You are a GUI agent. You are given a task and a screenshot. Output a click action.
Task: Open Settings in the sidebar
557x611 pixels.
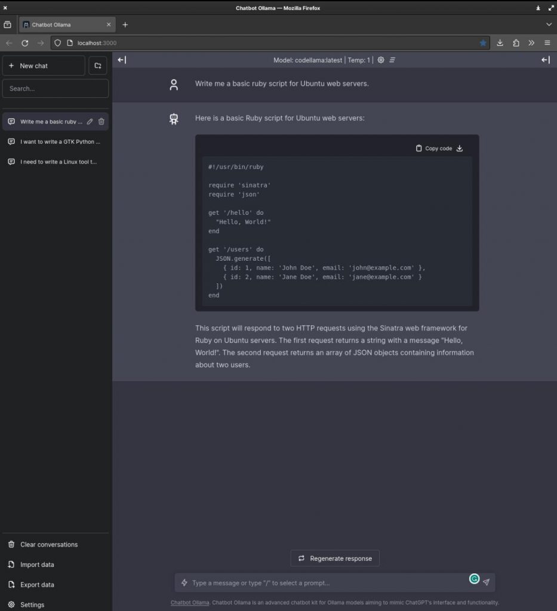pyautogui.click(x=56, y=605)
